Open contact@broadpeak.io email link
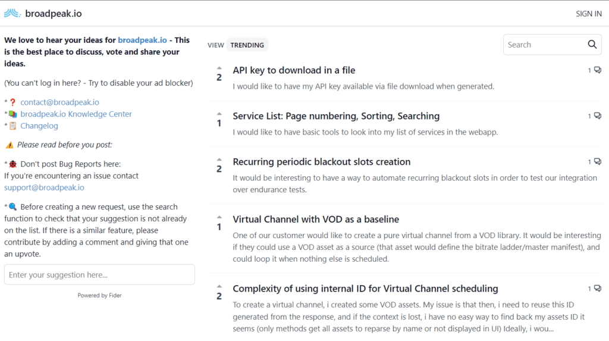Viewport: 609px width, 341px height. 59,102
